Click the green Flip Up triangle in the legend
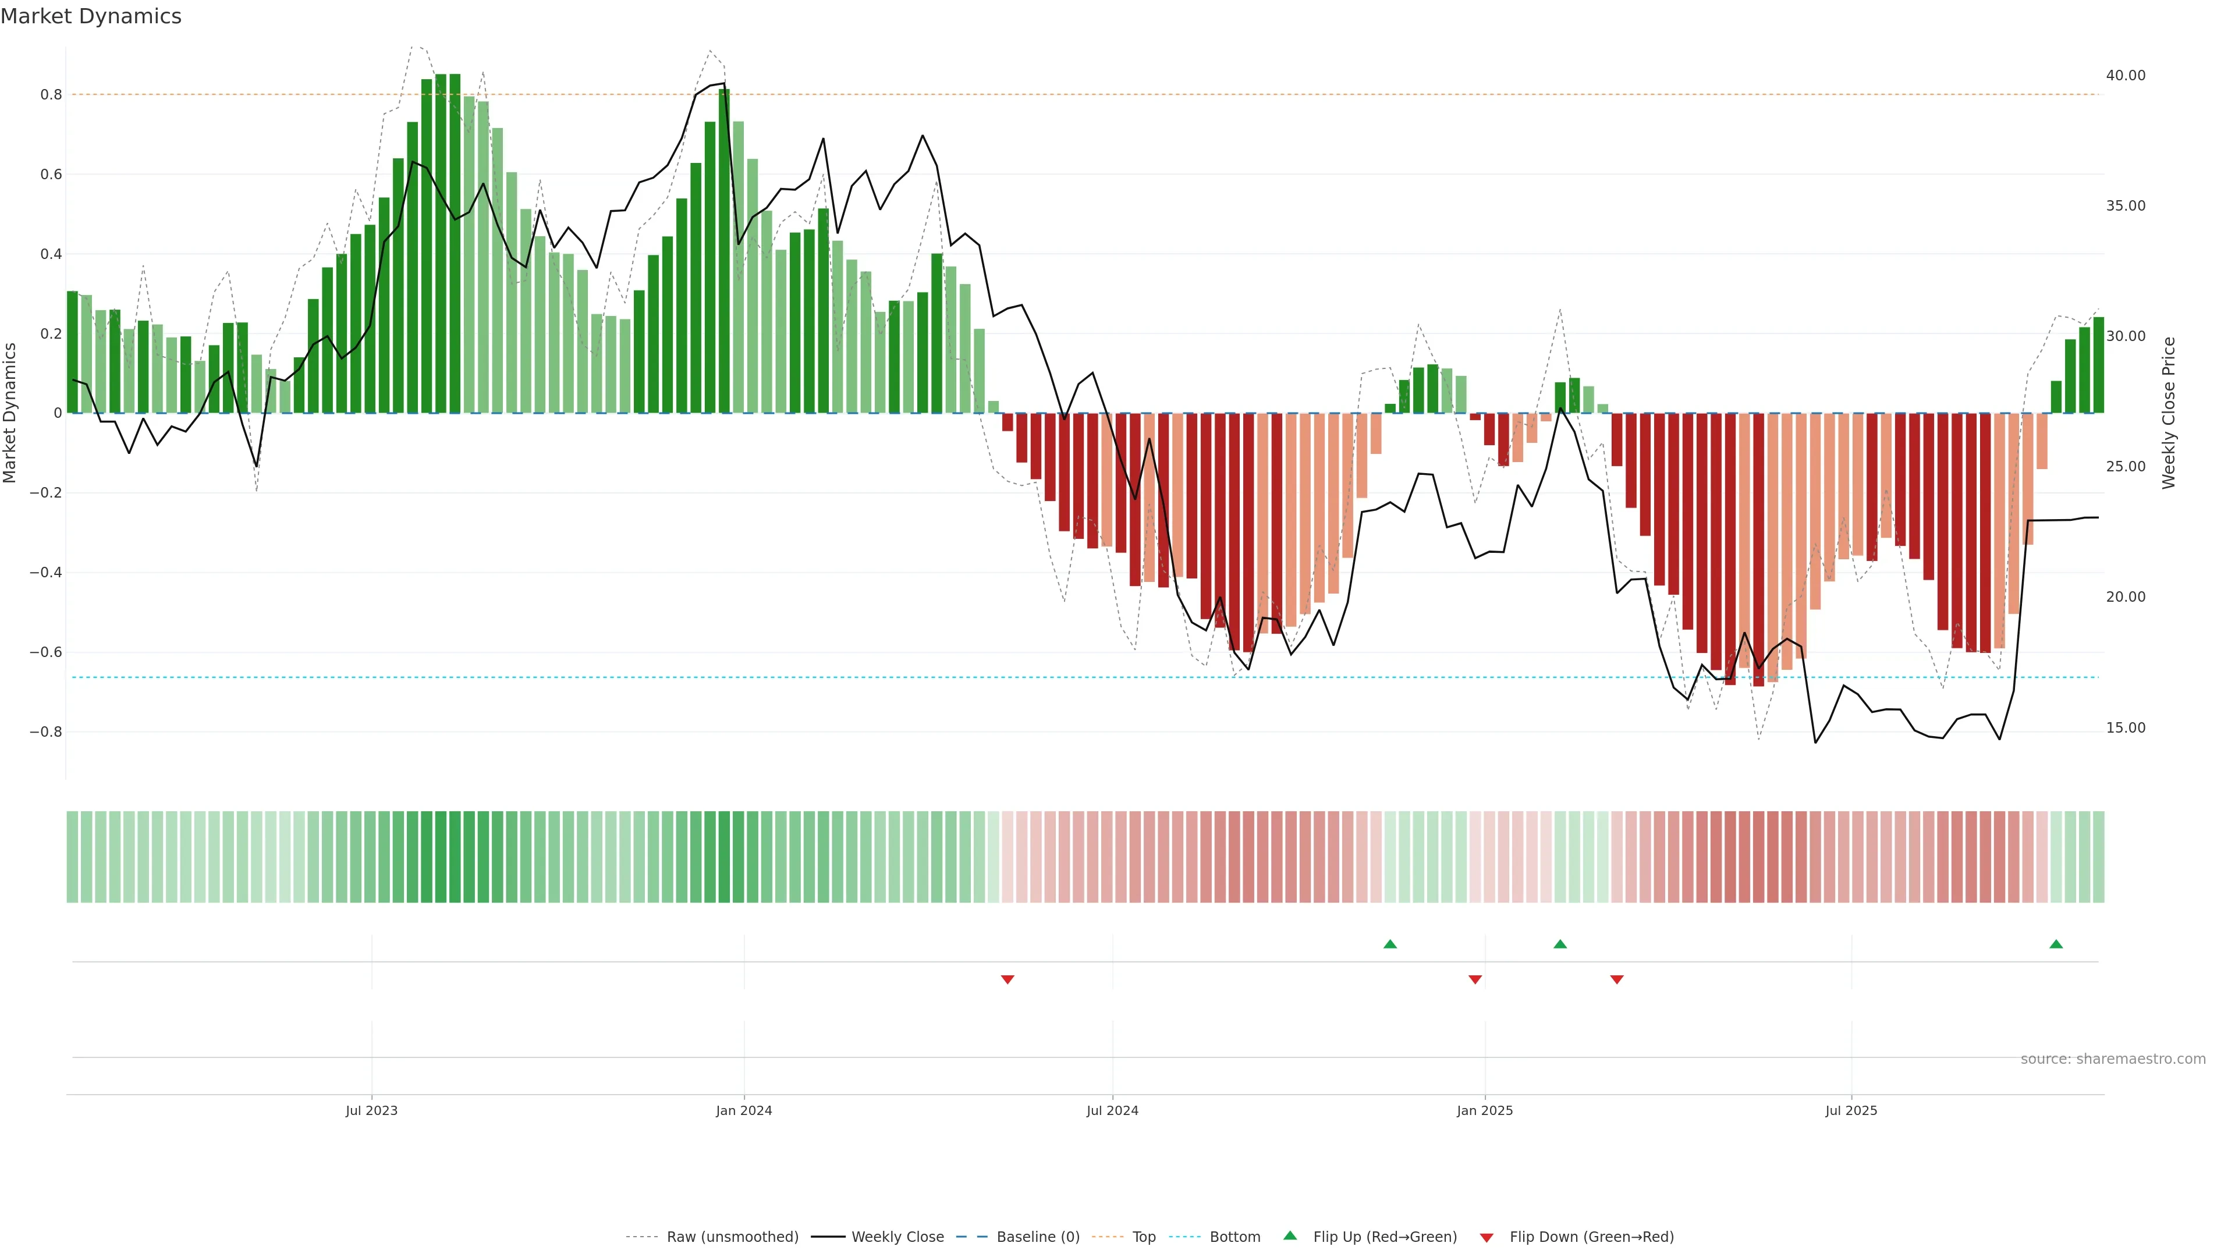This screenshot has height=1257, width=2235. point(1289,1235)
